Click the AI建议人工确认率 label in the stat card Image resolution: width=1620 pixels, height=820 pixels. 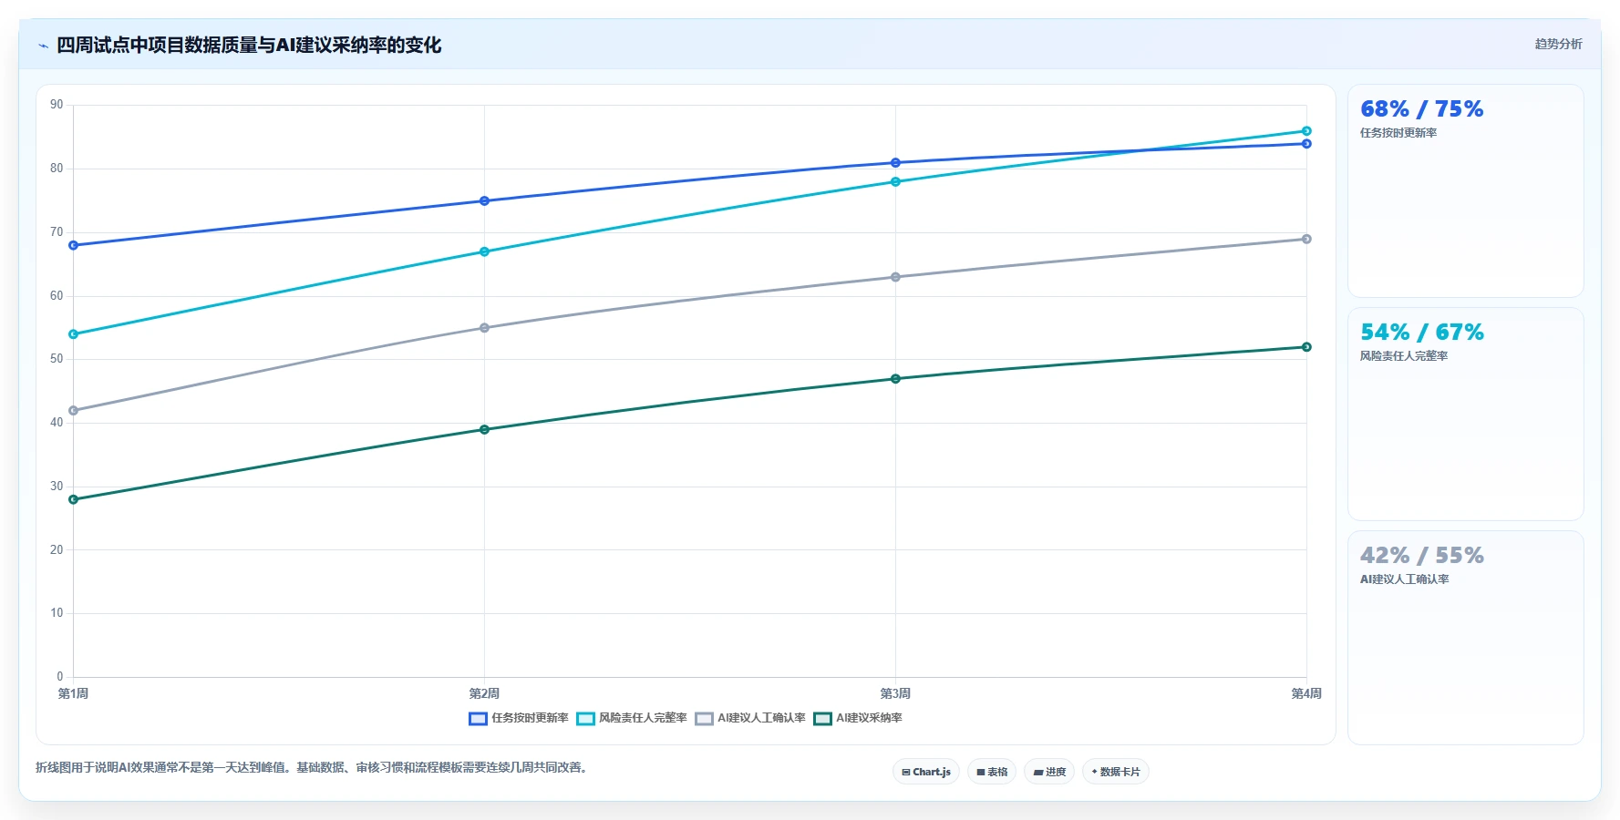pos(1404,579)
